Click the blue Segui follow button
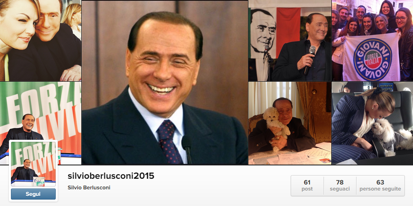This screenshot has height=206, width=413. [33, 194]
